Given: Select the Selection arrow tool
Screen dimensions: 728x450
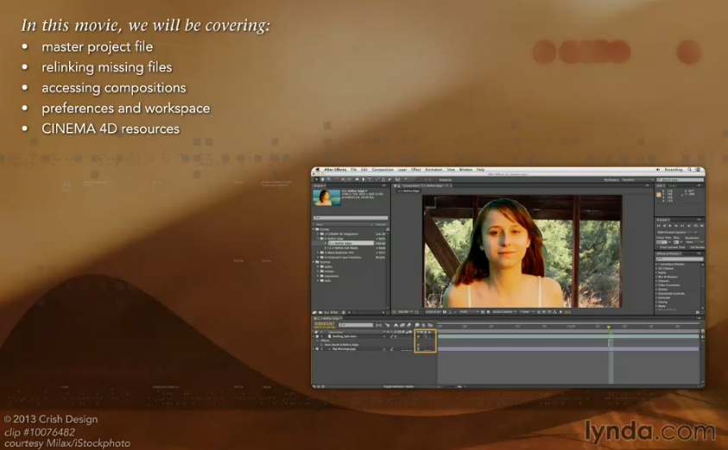Looking at the screenshot, I should [x=316, y=179].
